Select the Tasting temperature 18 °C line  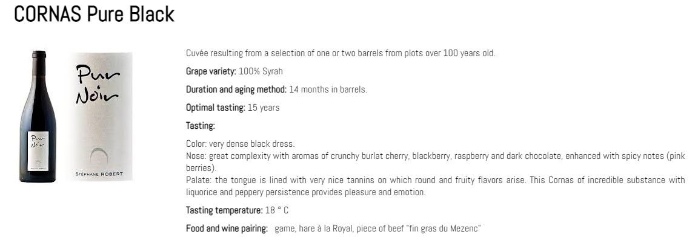tap(238, 210)
